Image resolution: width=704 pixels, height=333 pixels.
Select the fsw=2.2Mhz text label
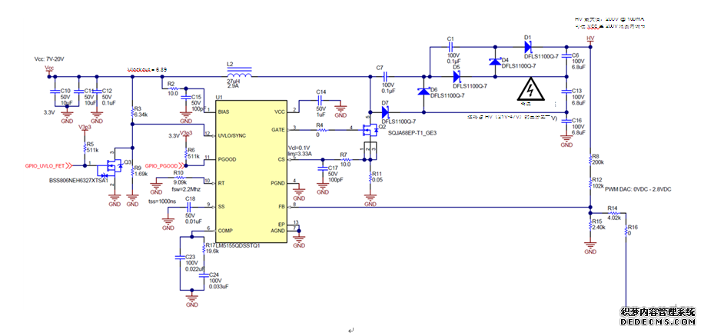click(x=185, y=189)
